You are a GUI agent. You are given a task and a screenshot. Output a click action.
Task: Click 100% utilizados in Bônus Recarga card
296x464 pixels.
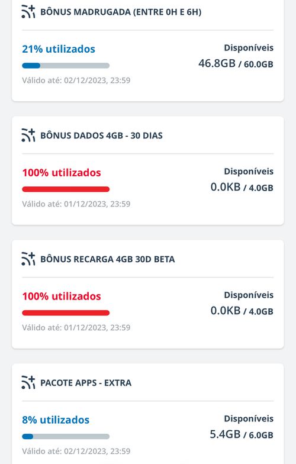62,296
